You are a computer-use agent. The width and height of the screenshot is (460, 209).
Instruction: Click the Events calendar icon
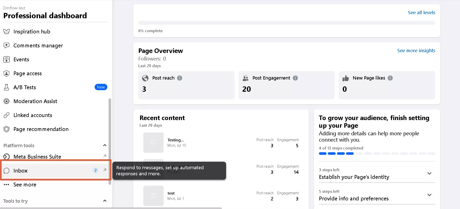click(7, 60)
